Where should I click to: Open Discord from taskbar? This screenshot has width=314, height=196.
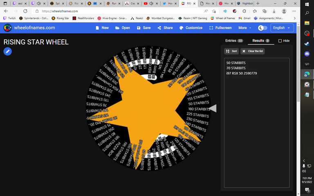[x=307, y=54]
